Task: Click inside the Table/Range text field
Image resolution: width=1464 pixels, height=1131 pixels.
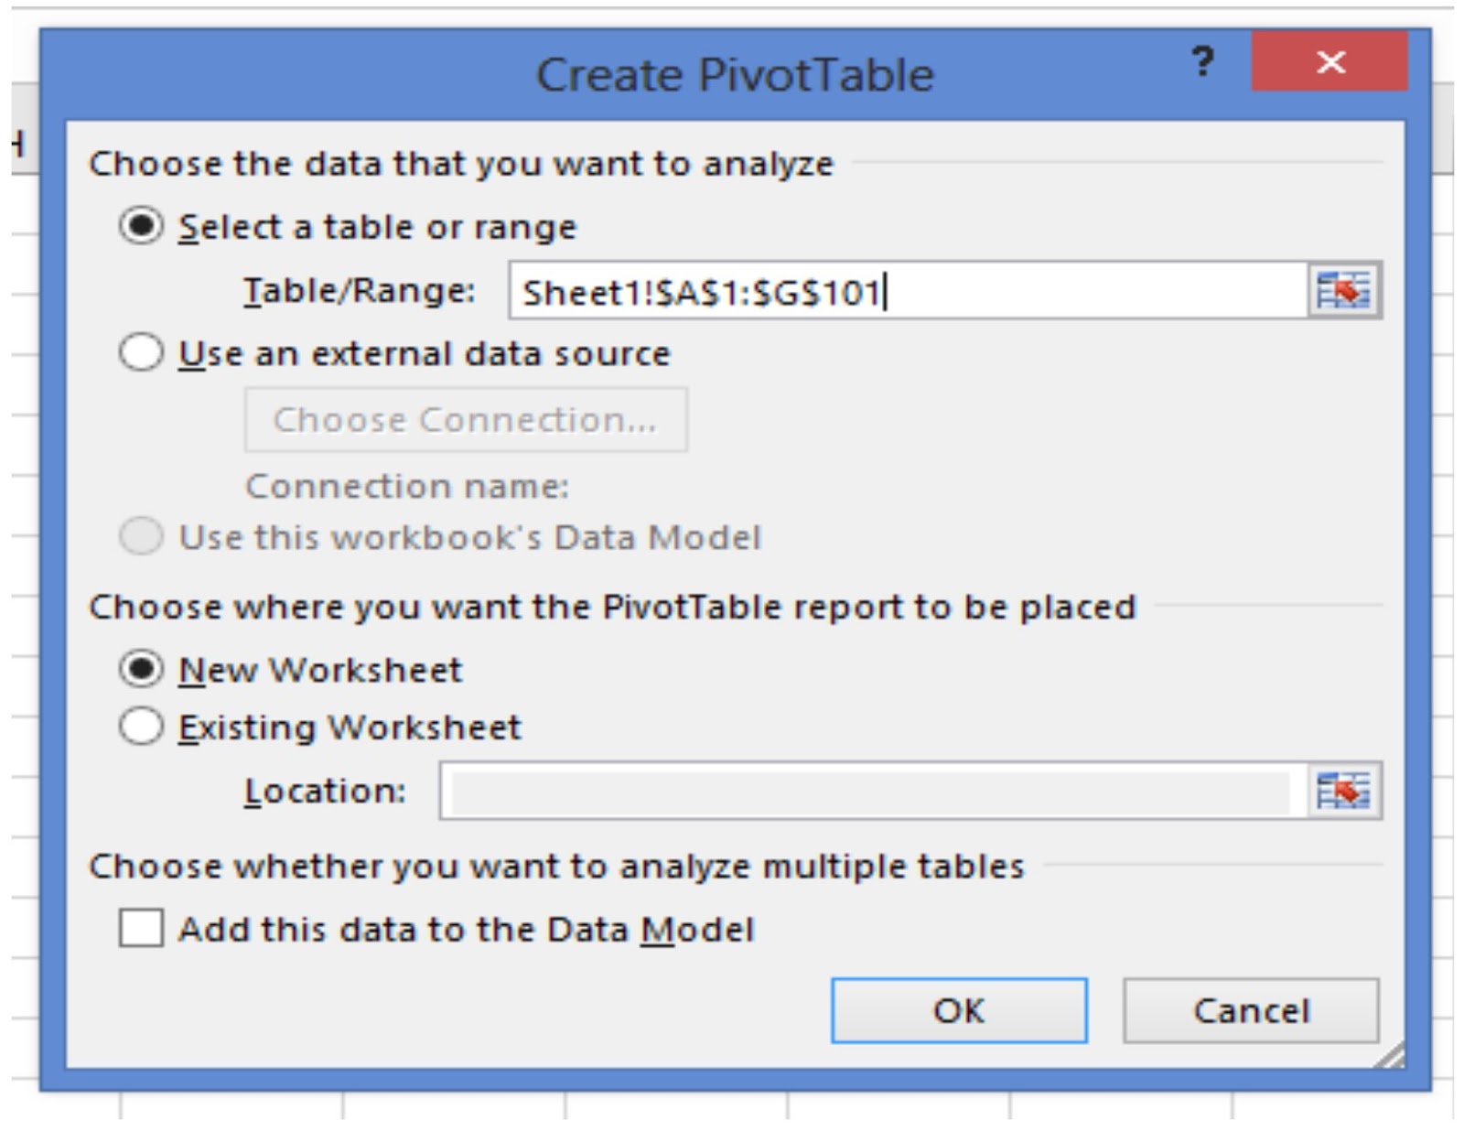Action: click(906, 292)
